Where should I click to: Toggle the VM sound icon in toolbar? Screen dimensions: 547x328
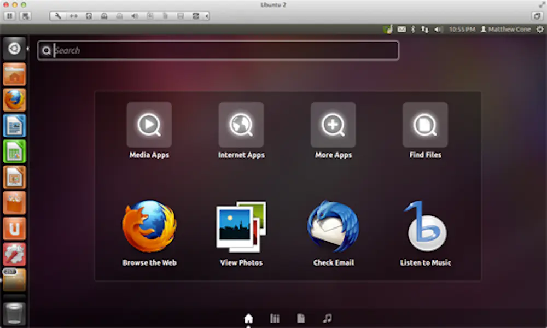click(134, 16)
